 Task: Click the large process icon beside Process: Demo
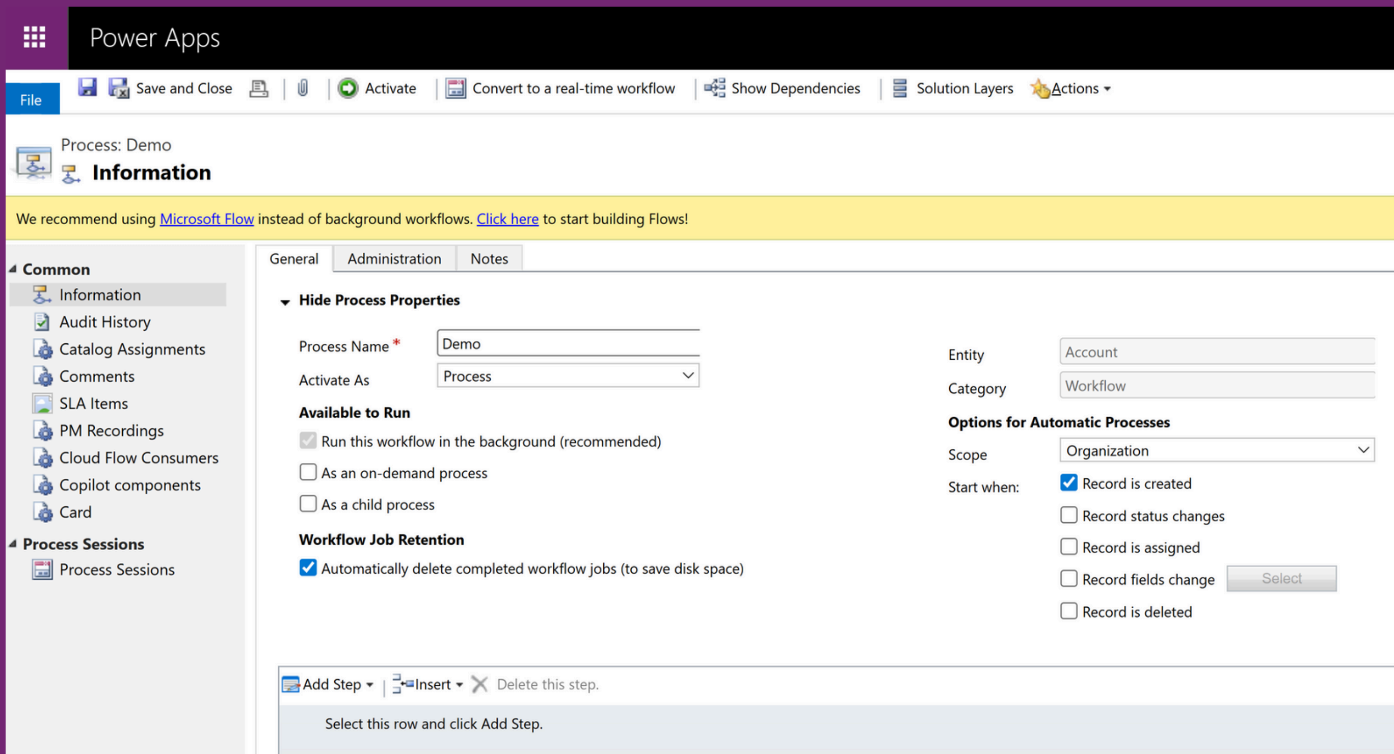[x=33, y=162]
